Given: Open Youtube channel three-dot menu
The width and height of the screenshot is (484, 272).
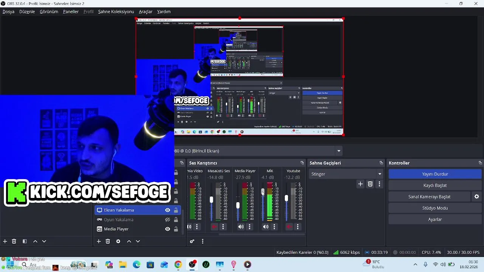Looking at the screenshot, I should pyautogui.click(x=298, y=227).
